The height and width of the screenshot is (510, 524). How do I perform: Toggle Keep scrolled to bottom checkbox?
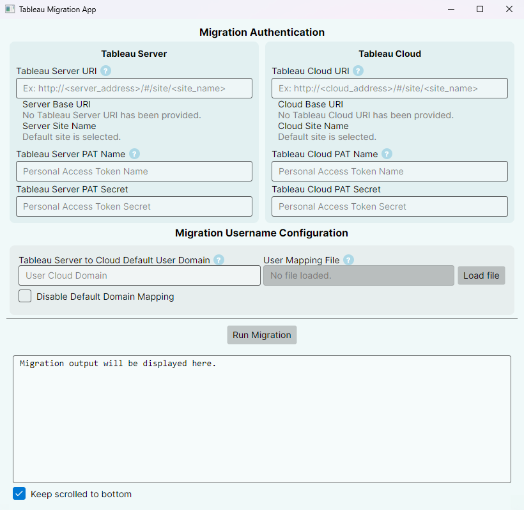click(19, 493)
